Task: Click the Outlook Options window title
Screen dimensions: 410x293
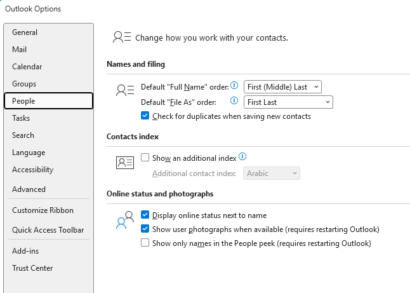Action: tap(33, 9)
